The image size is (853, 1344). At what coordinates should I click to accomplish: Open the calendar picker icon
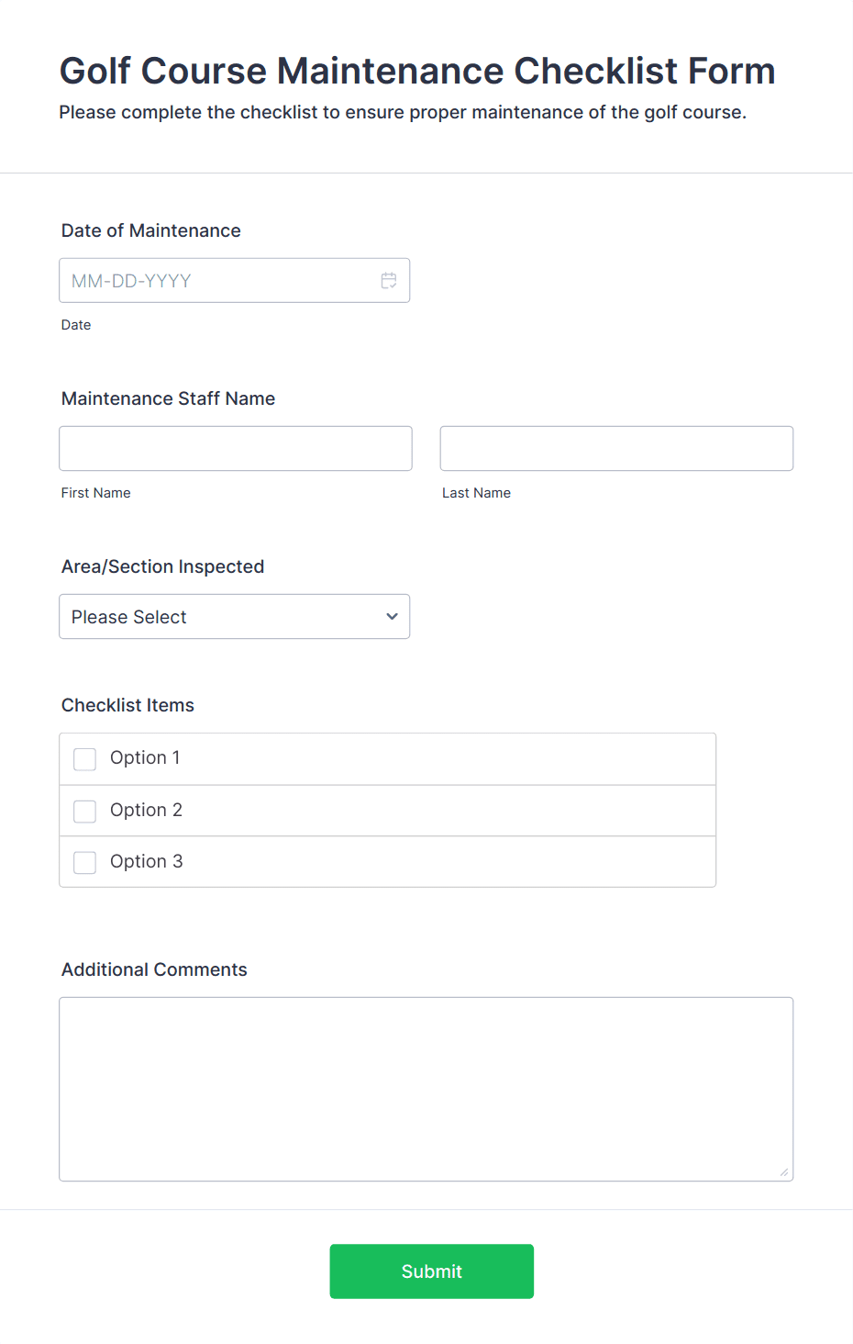click(x=389, y=280)
